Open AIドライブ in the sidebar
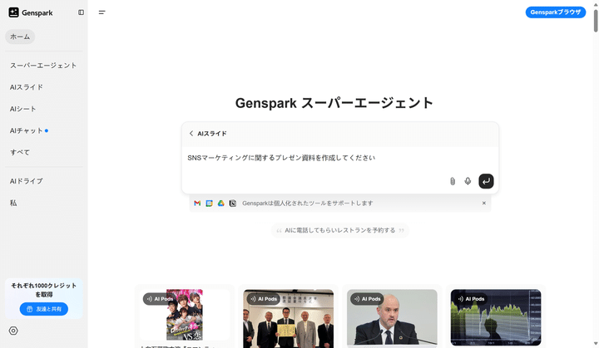This screenshot has height=348, width=599. point(27,181)
